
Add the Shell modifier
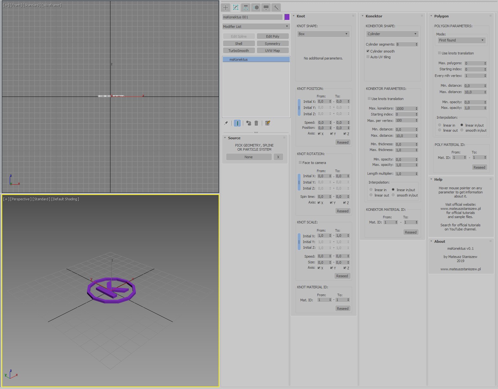point(239,44)
